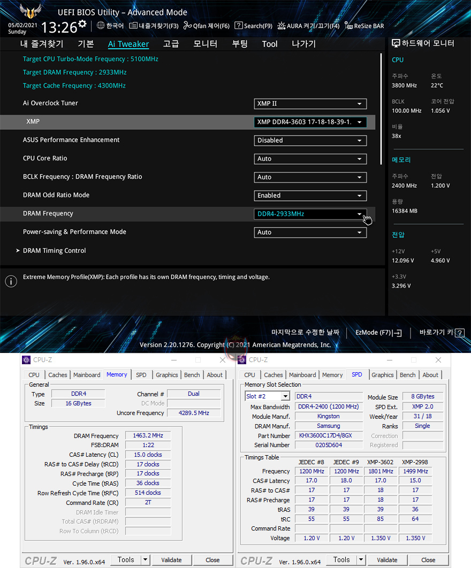Click the hardware monitor icon in the side panel
Image resolution: width=471 pixels, height=568 pixels.
[396, 43]
